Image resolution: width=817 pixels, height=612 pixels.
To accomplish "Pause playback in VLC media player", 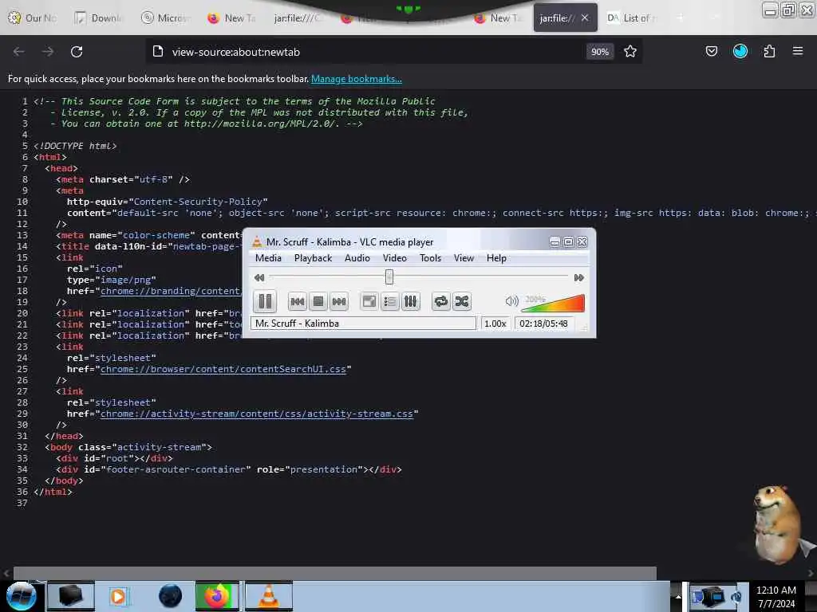I will (x=265, y=301).
